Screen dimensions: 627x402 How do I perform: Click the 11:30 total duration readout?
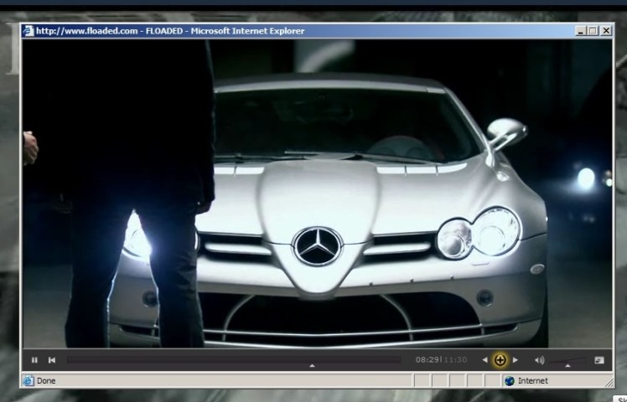pyautogui.click(x=455, y=359)
